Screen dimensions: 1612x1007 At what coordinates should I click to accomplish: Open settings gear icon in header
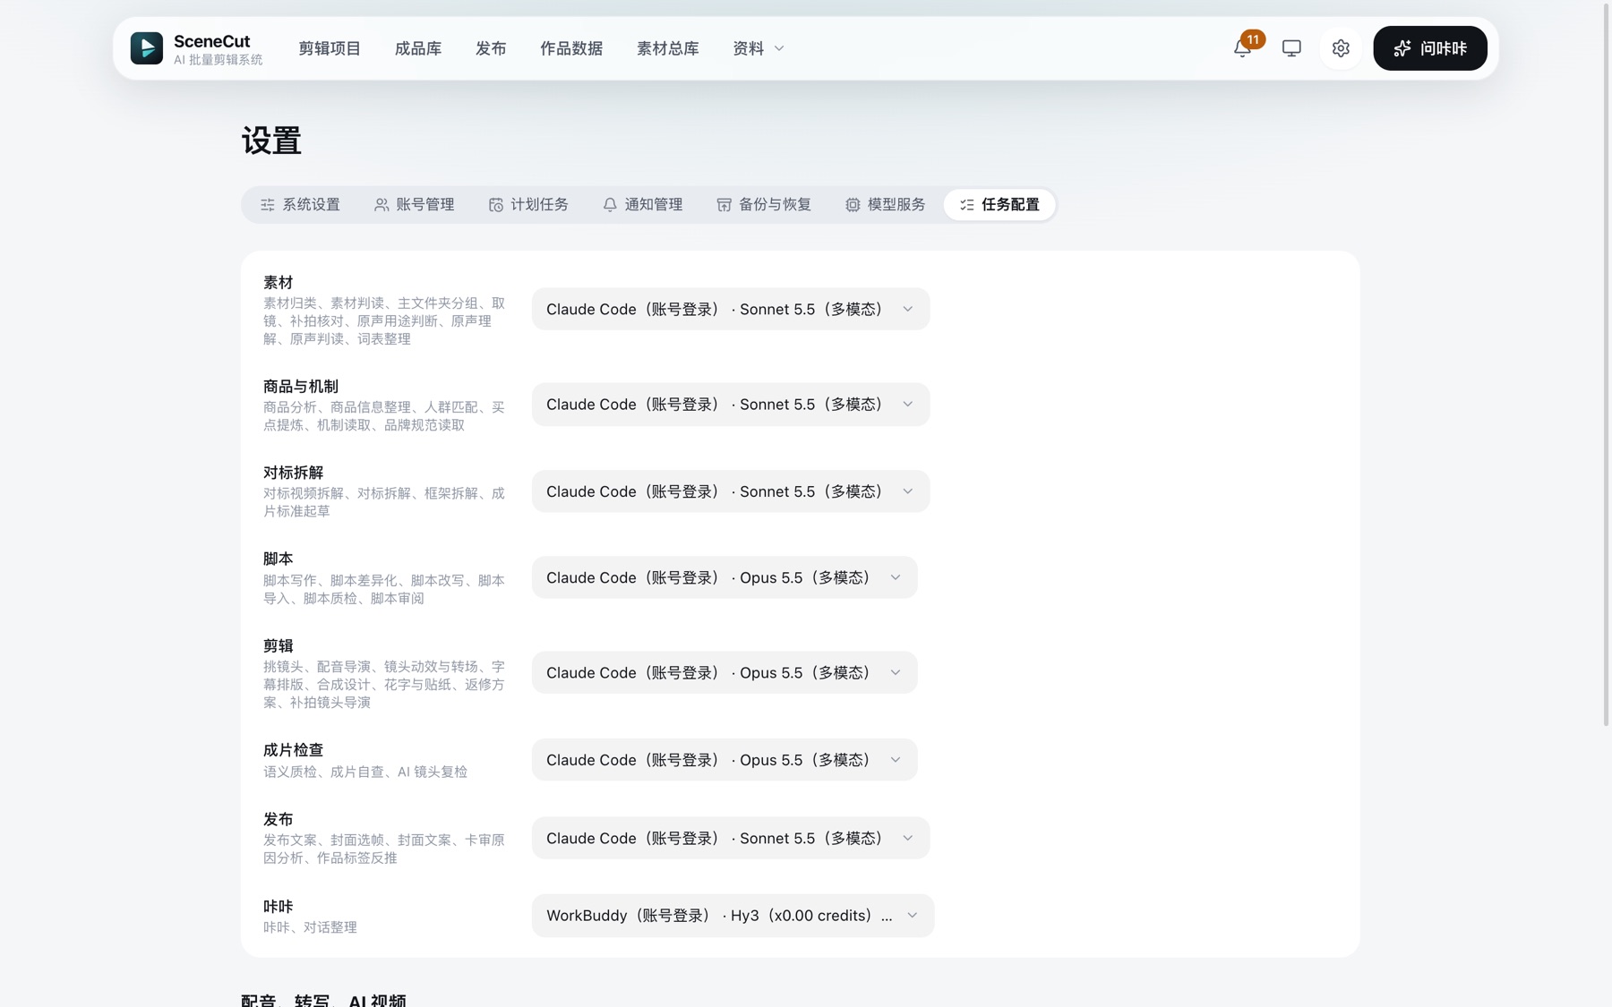pyautogui.click(x=1341, y=48)
